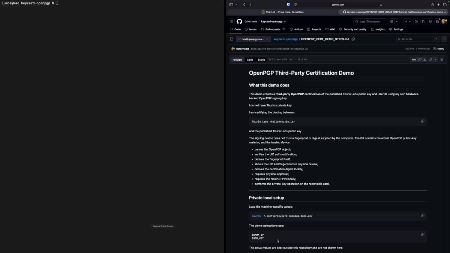Open the Safari sidebar options chevron
Image resolution: width=450 pixels, height=253 pixels.
click(236, 4)
